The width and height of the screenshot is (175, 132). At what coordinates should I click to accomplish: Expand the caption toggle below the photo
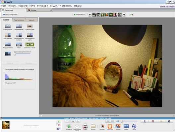(x=41, y=116)
